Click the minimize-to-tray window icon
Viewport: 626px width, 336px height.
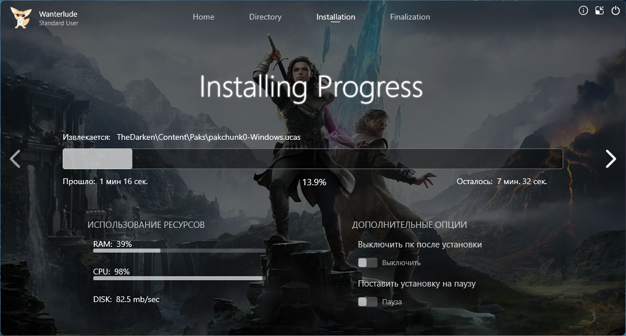(600, 11)
